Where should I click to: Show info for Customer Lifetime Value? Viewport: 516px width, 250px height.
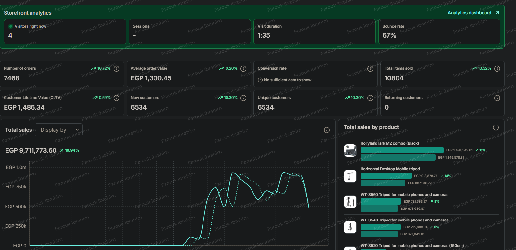click(x=117, y=98)
